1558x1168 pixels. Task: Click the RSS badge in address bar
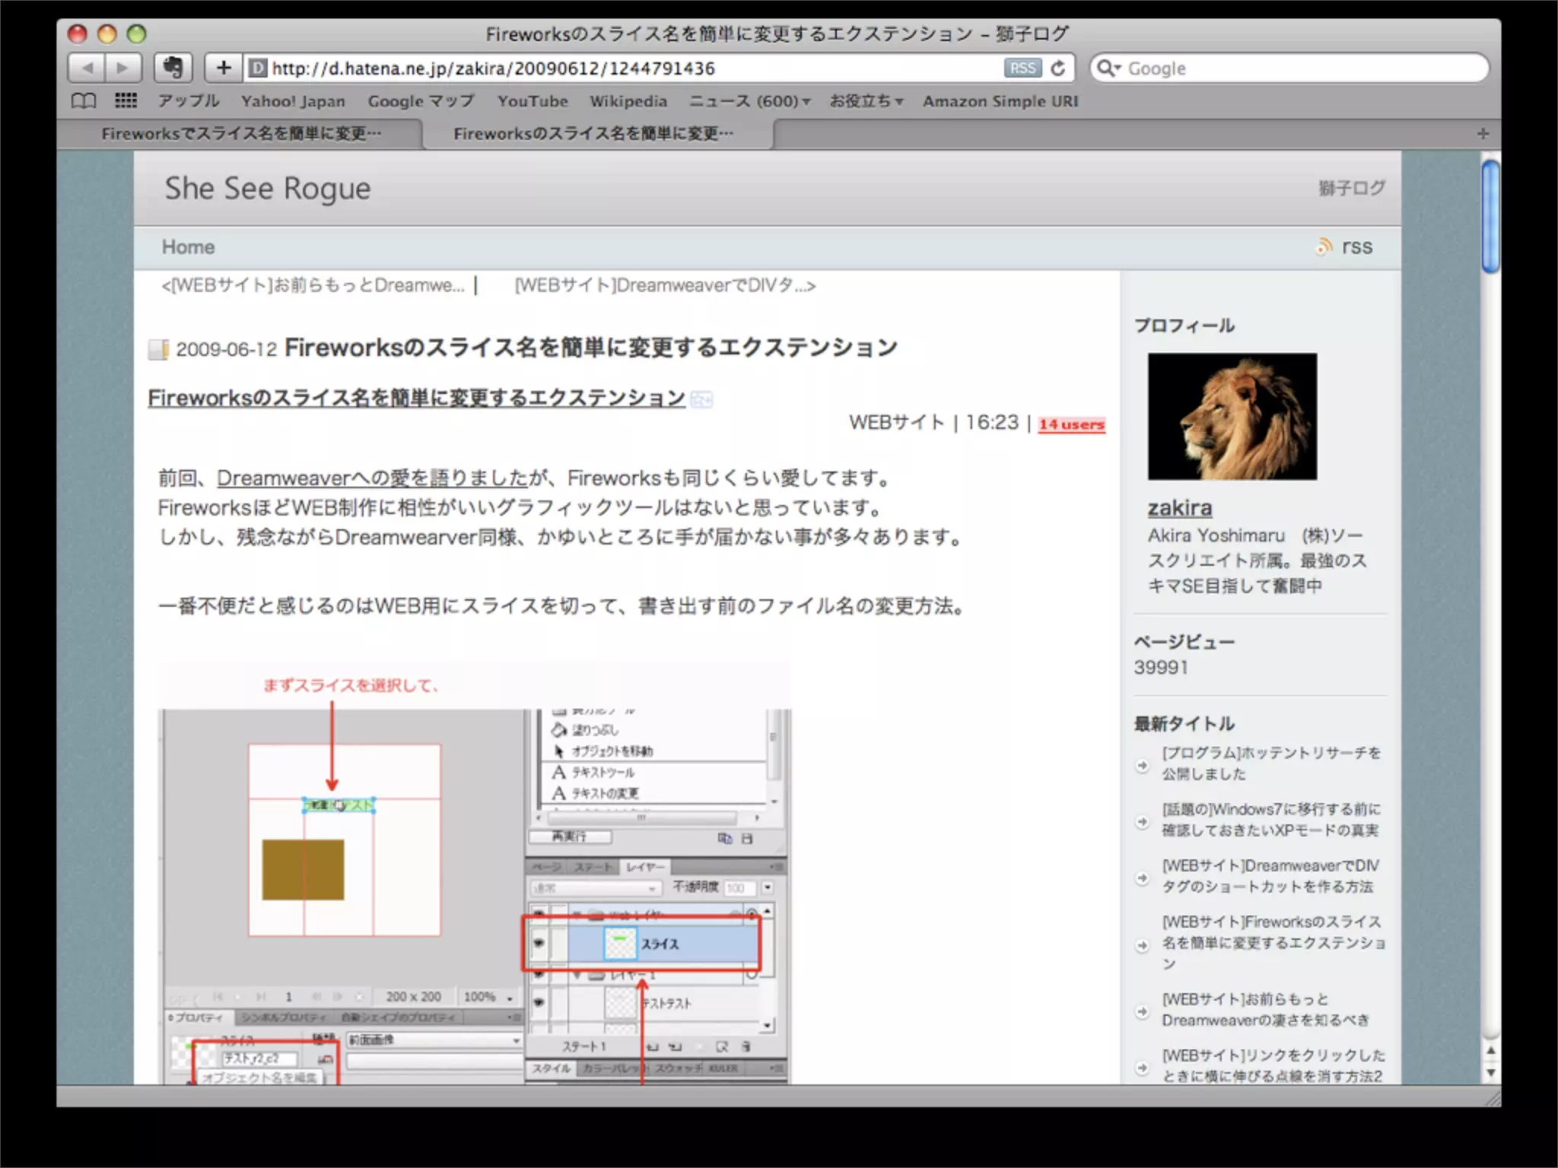[1022, 68]
